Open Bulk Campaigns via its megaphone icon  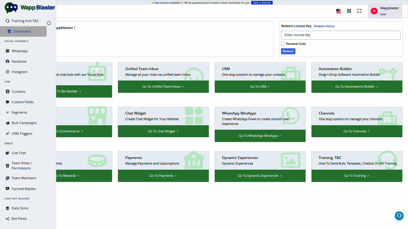(x=7, y=123)
